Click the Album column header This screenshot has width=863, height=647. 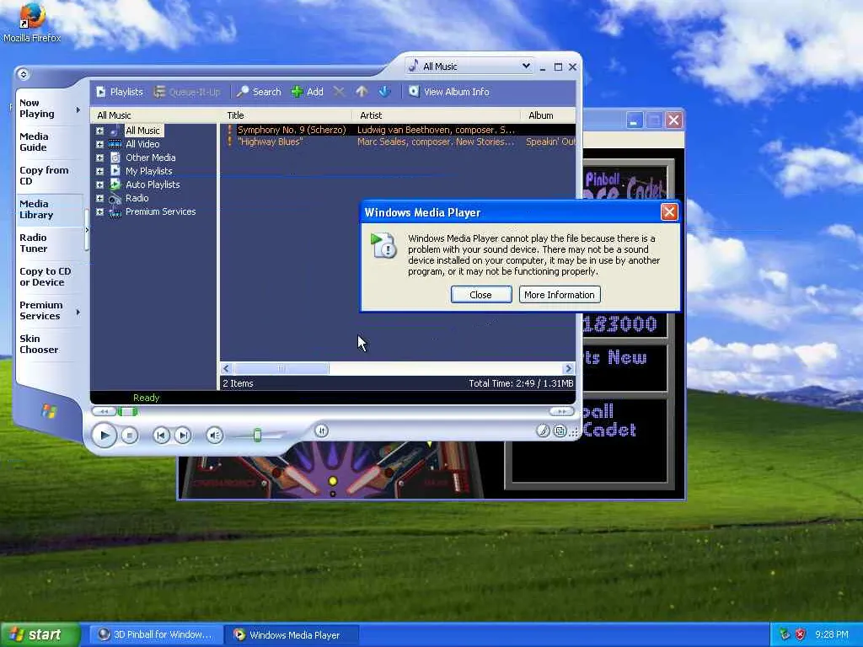pyautogui.click(x=548, y=115)
